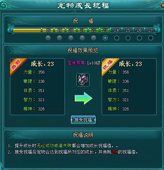Click the 祝福效果预览 section header

click(83, 50)
